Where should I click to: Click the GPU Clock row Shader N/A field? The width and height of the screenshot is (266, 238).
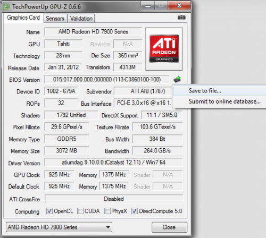point(168,175)
